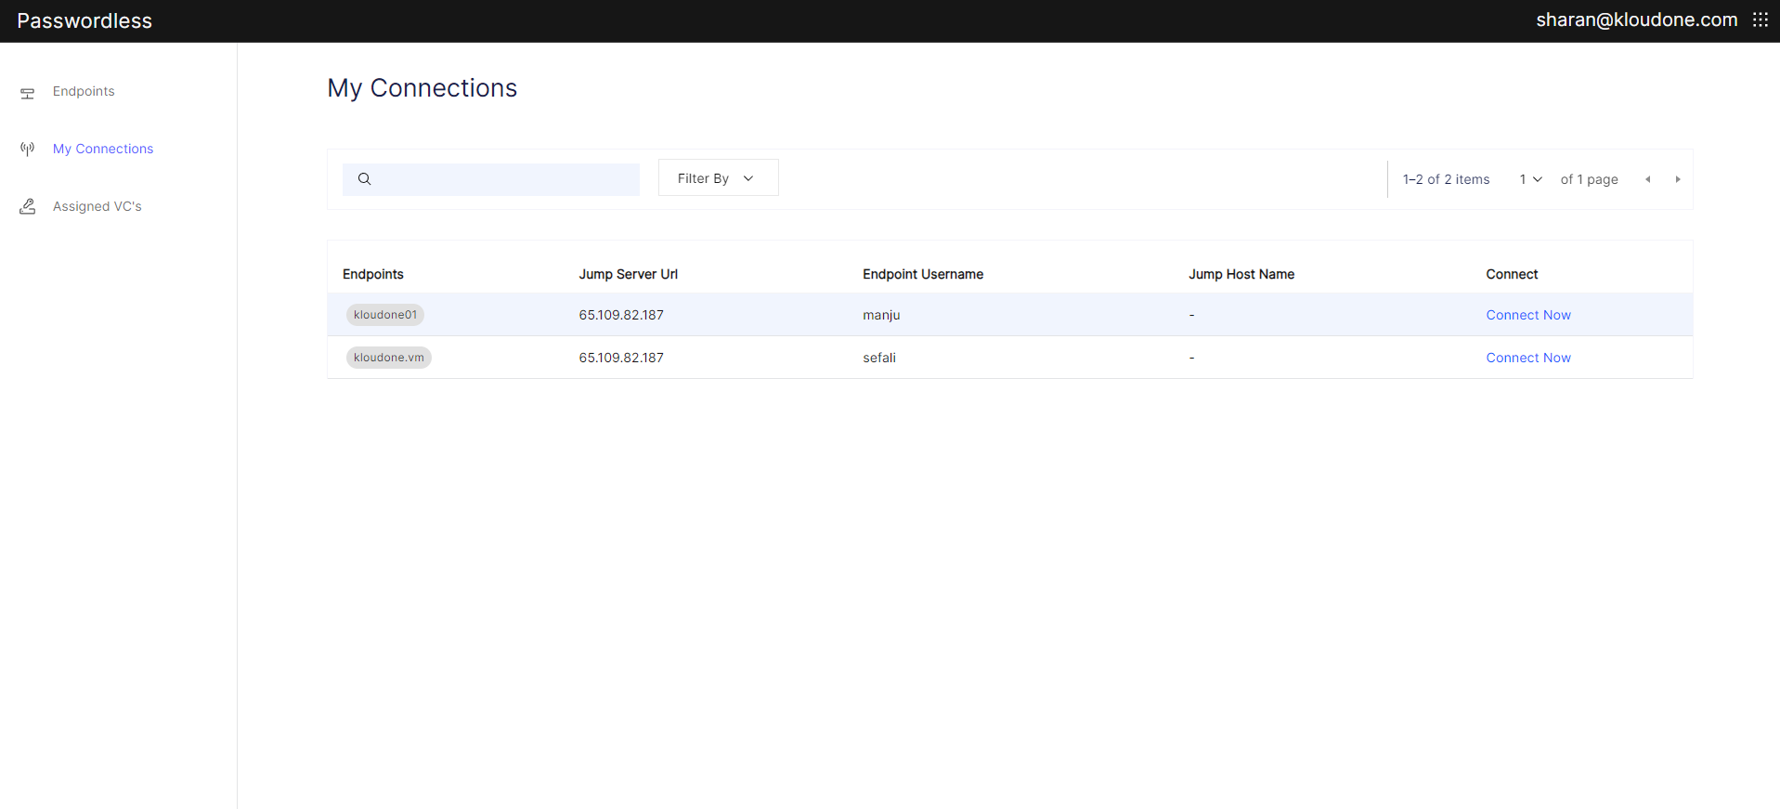Click the Assigned VC's stamp icon
The image size is (1780, 809).
coord(28,206)
